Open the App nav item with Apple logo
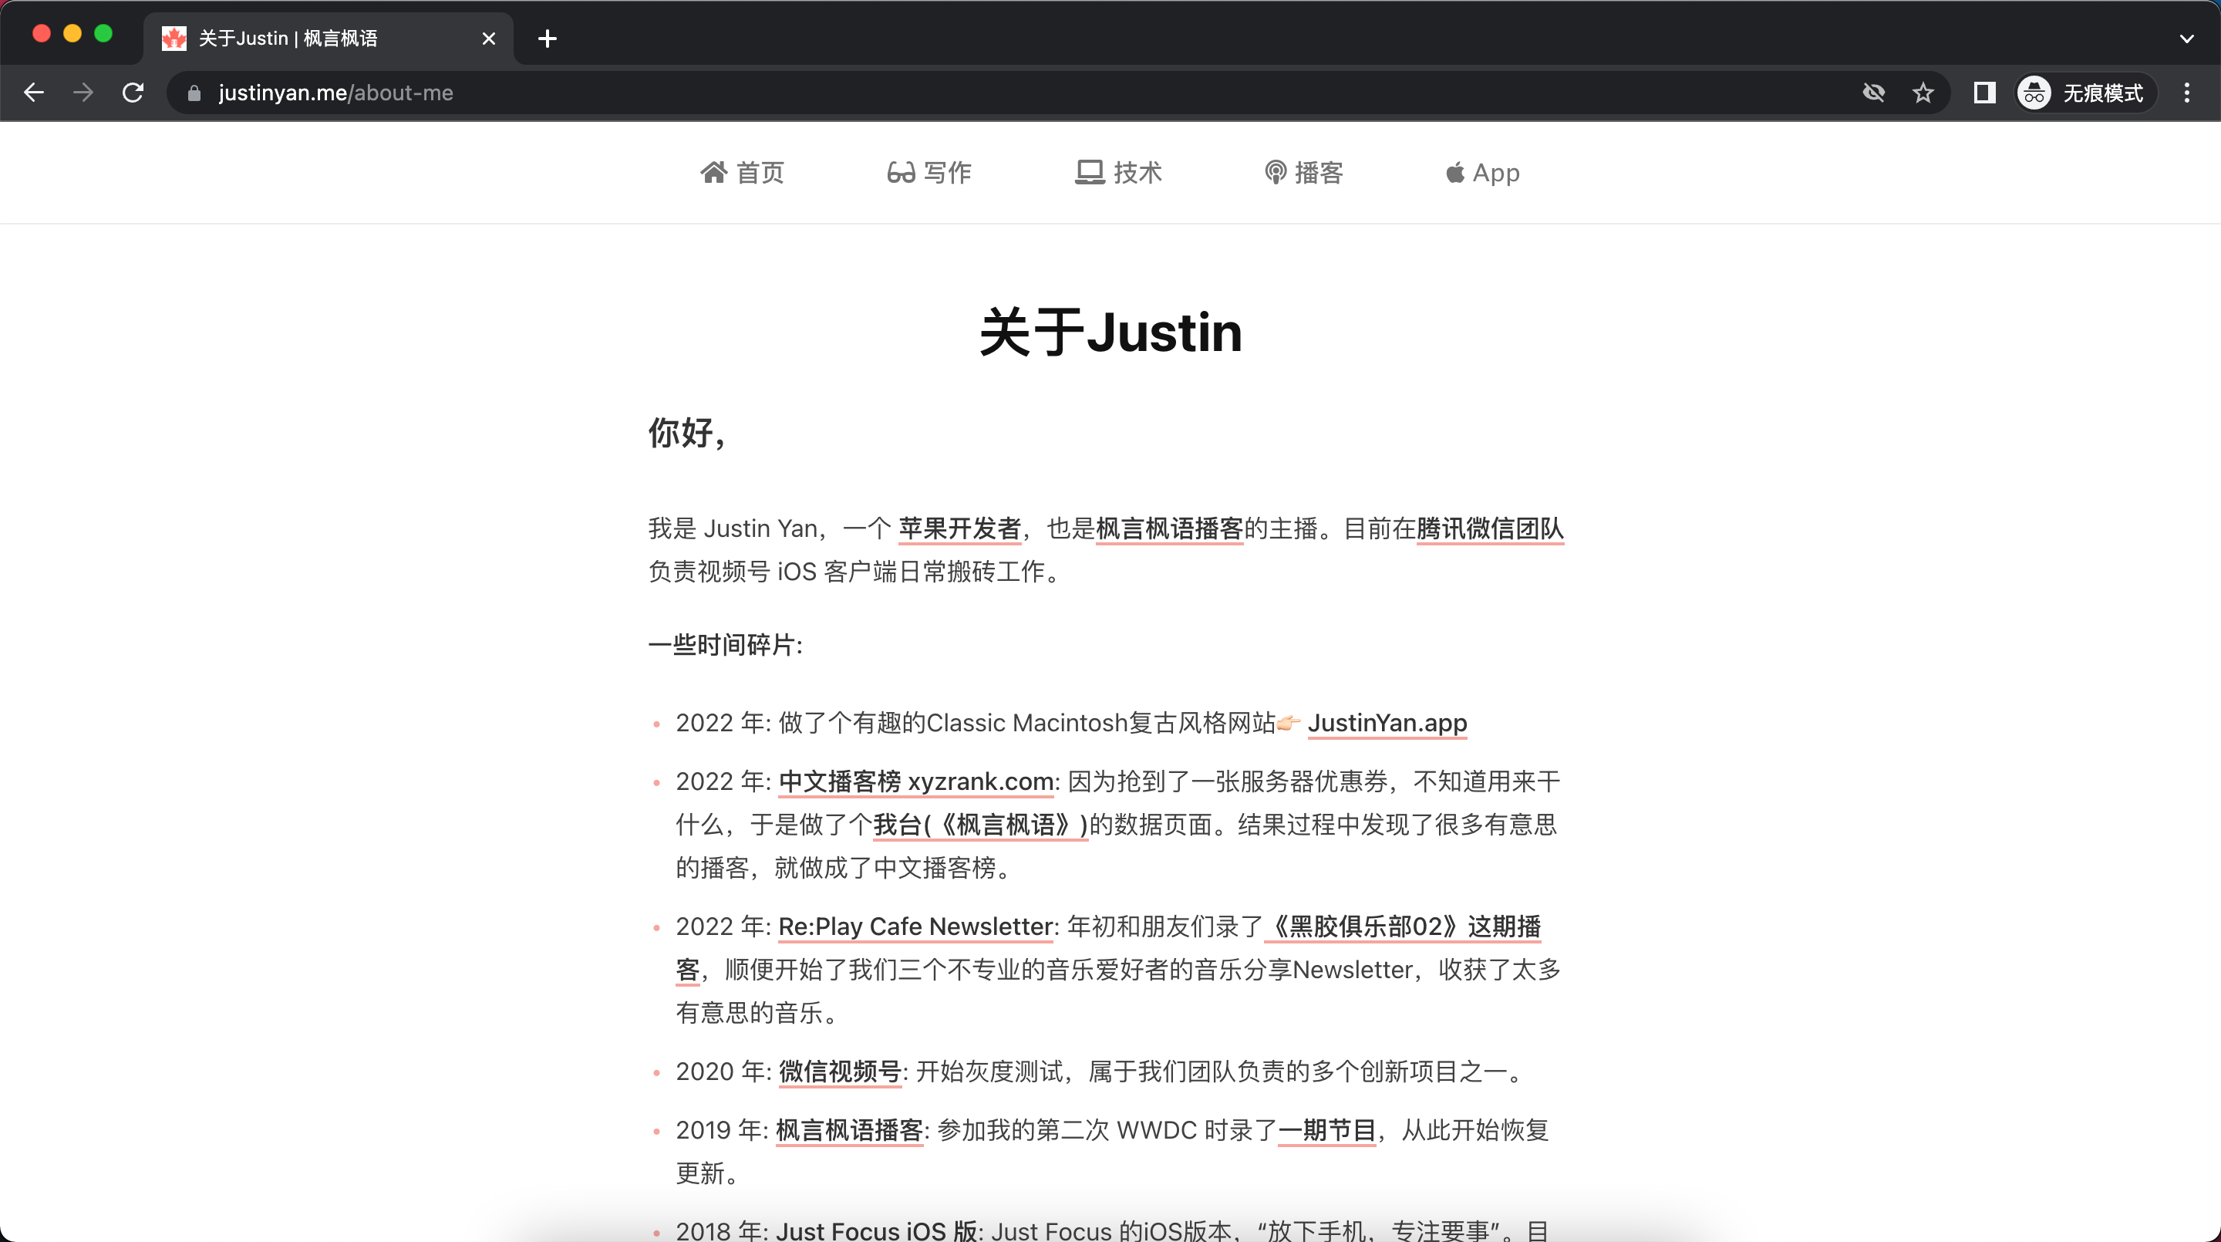2221x1242 pixels. (x=1482, y=173)
